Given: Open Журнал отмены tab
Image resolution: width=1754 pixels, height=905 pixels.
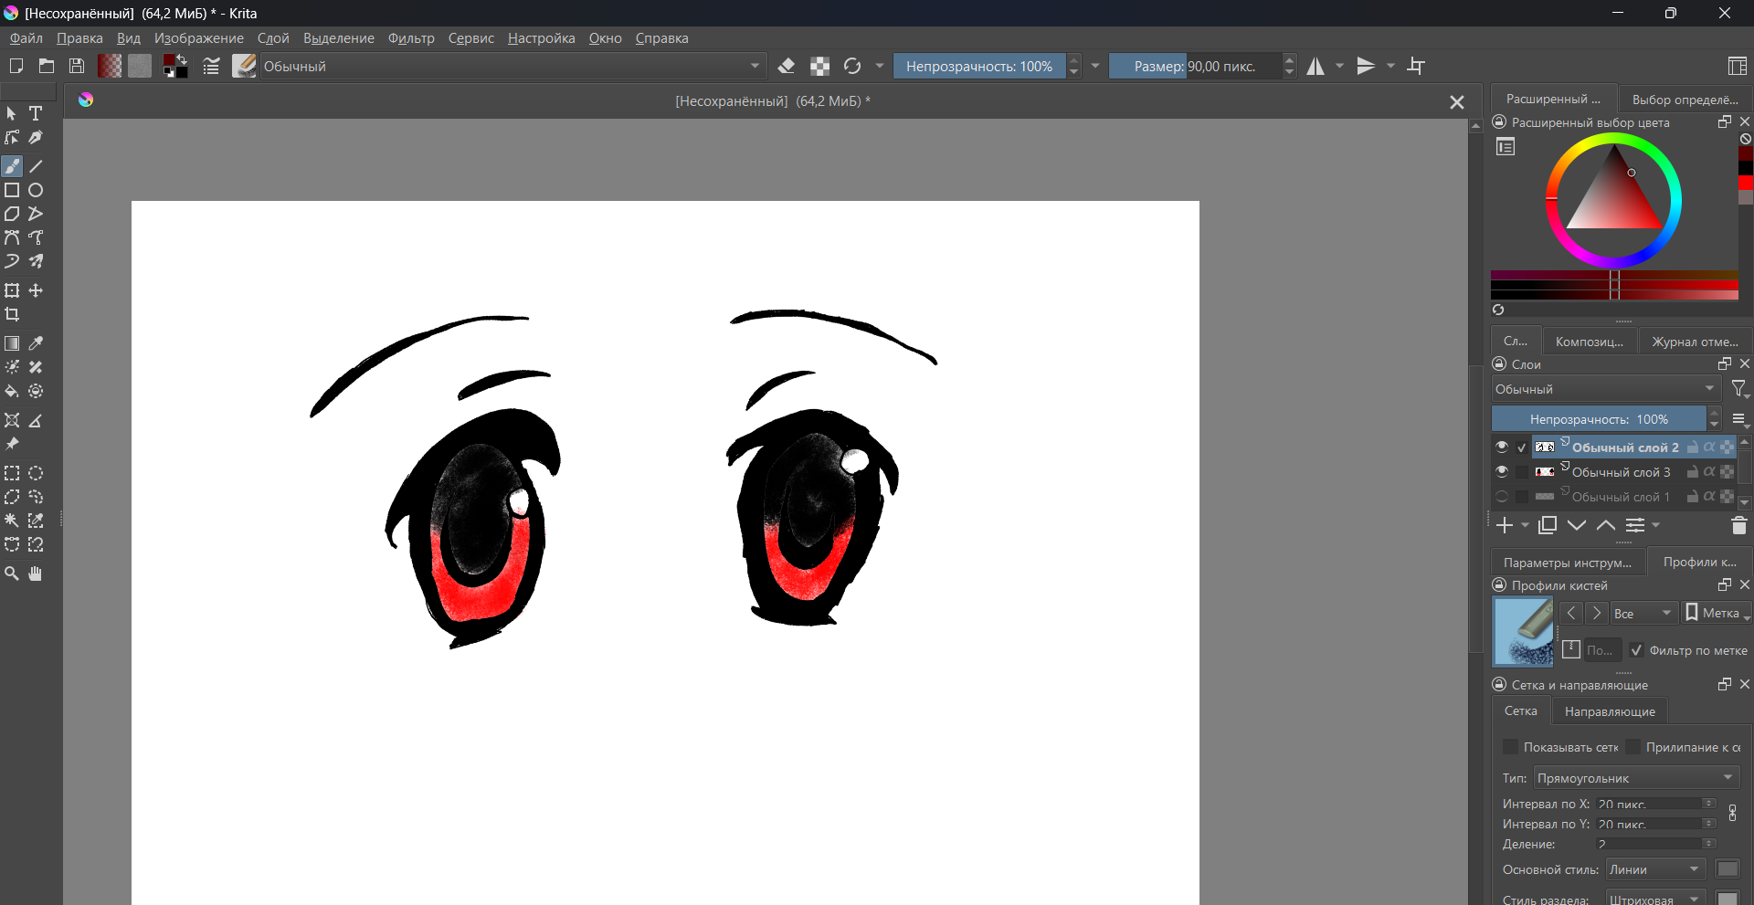Looking at the screenshot, I should [x=1694, y=342].
